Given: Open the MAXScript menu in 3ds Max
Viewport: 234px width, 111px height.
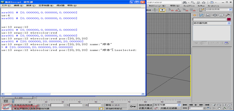Looking at the screenshot, I should [157, 6].
